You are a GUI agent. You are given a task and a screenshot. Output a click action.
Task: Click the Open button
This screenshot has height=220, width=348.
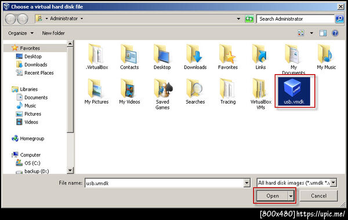tap(273, 196)
